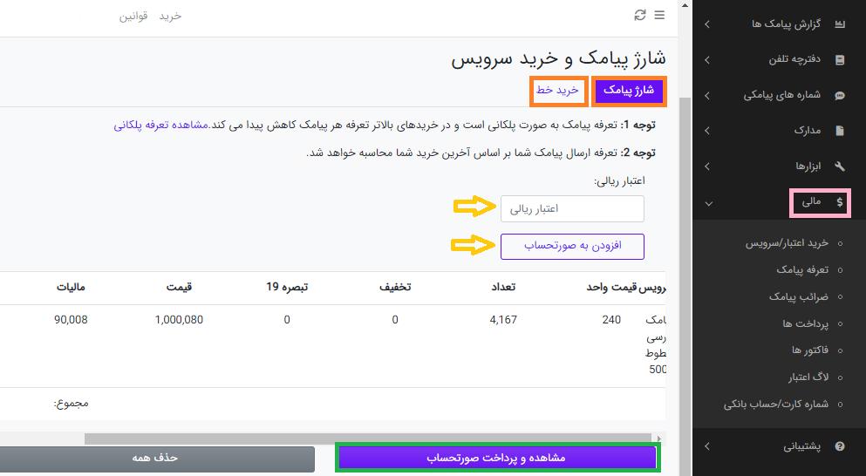Select تعرفه پیامک submenu item
Viewport: 866px width, 476px height.
click(x=802, y=270)
